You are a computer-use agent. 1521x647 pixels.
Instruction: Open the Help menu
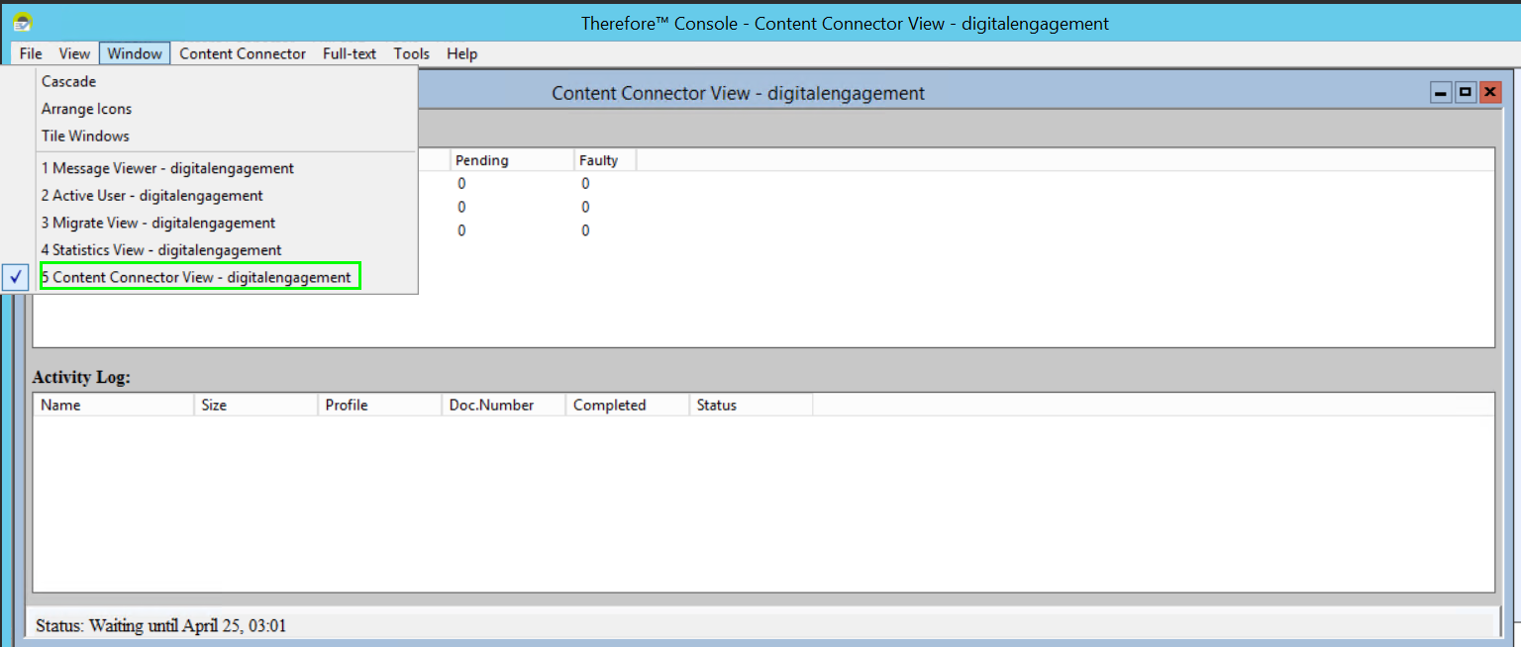tap(461, 53)
